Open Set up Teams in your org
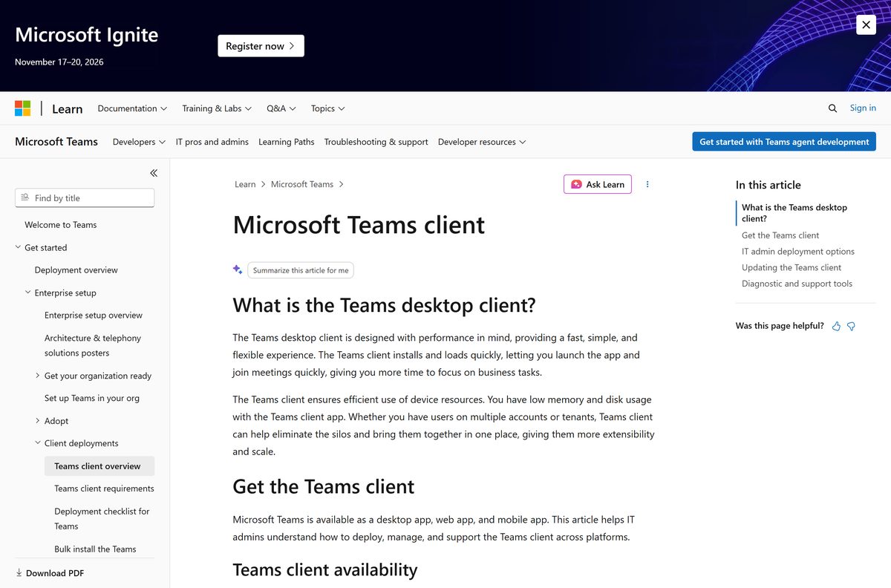891x588 pixels. point(92,398)
